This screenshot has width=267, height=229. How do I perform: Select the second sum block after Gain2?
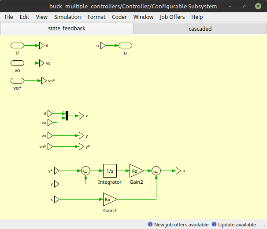tap(156, 171)
